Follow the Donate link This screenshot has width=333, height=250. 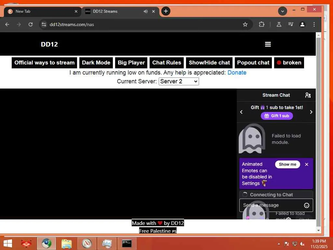point(237,73)
